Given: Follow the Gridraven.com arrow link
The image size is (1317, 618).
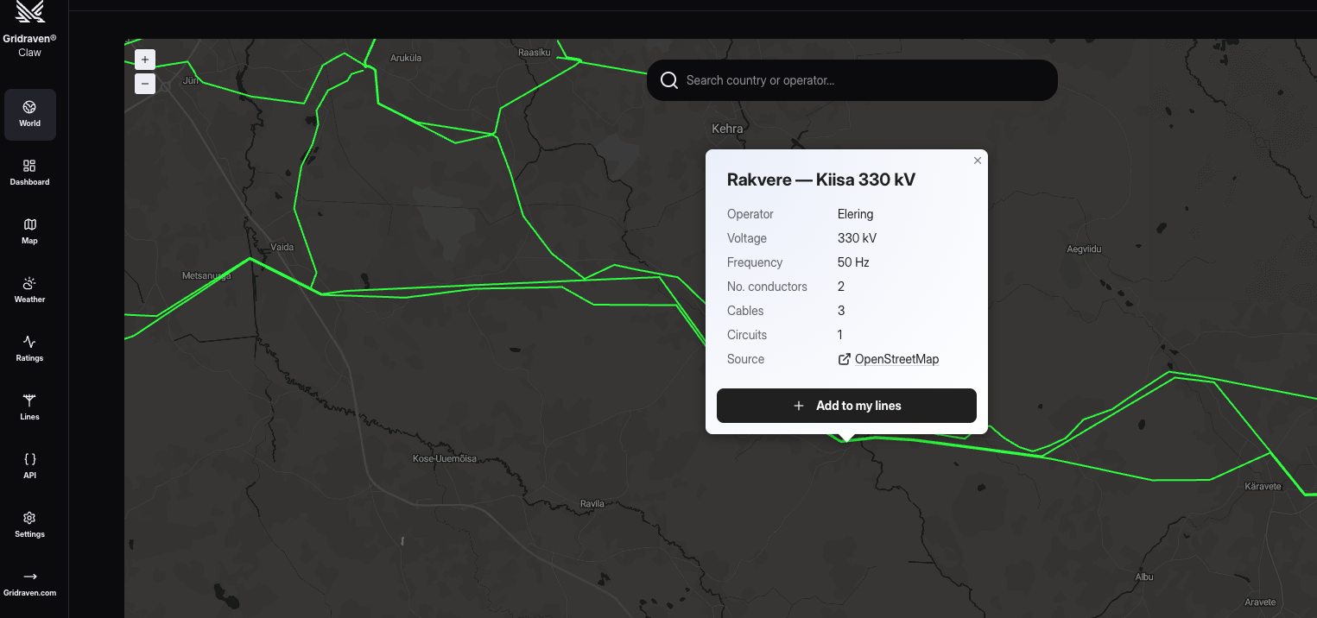Looking at the screenshot, I should (30, 583).
